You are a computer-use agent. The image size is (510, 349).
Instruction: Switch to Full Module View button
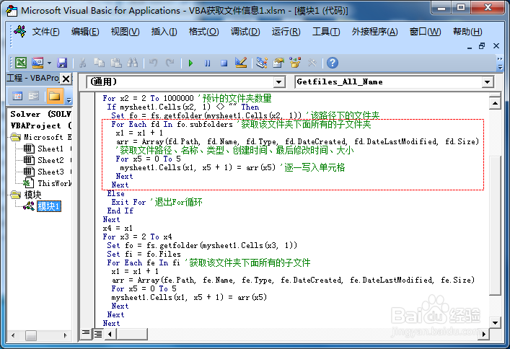tap(98, 333)
